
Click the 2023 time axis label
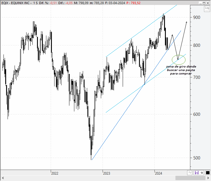coord(107,173)
